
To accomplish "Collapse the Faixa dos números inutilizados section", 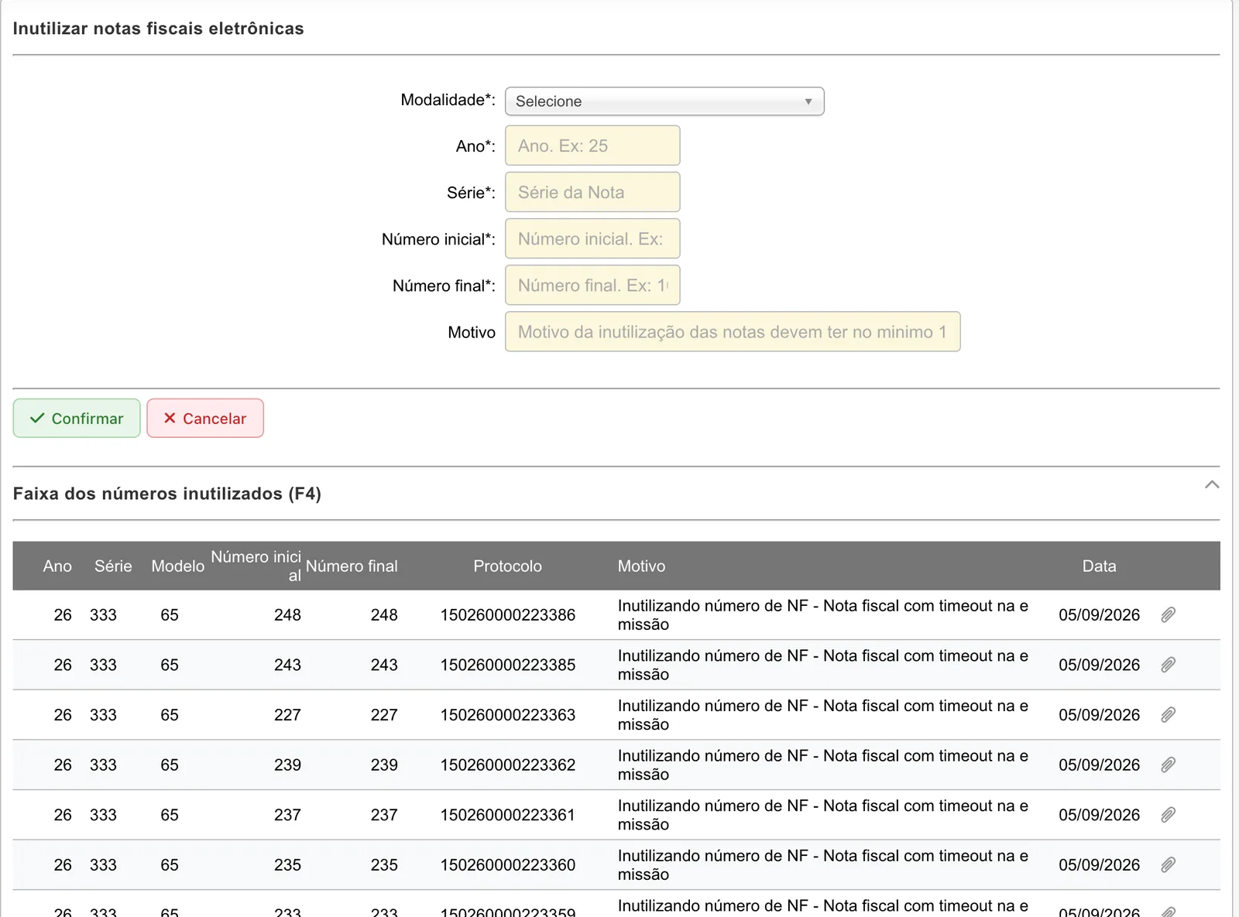I will point(1212,485).
